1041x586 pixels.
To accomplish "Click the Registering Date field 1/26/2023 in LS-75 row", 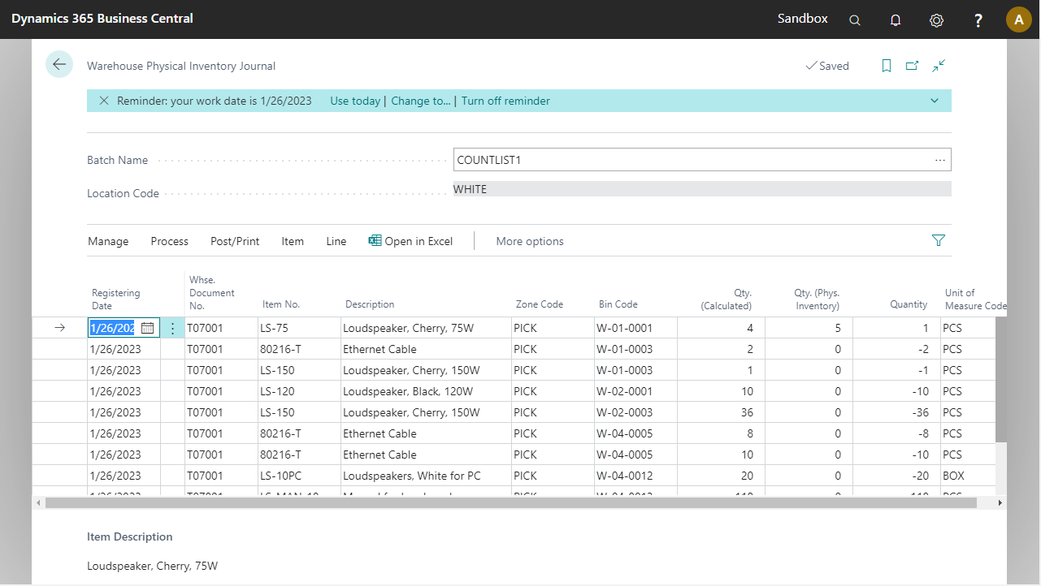I will pyautogui.click(x=113, y=328).
